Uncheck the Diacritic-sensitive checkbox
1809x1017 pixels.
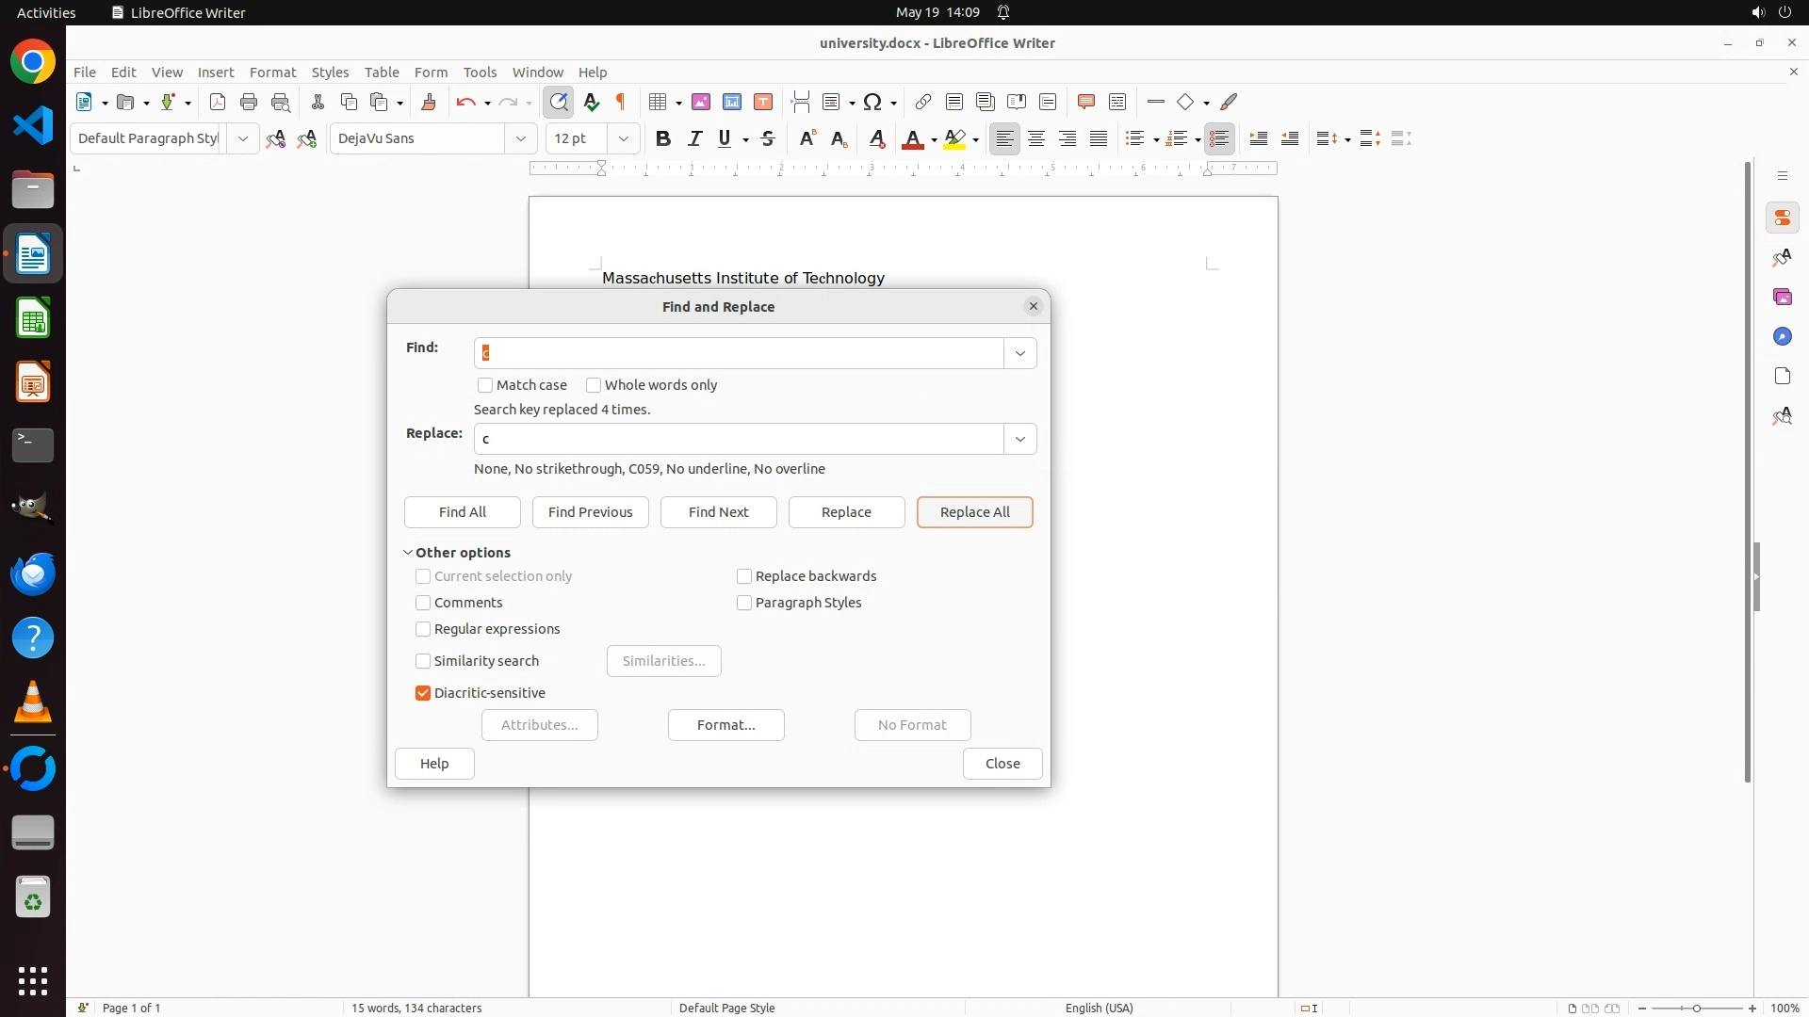(423, 693)
